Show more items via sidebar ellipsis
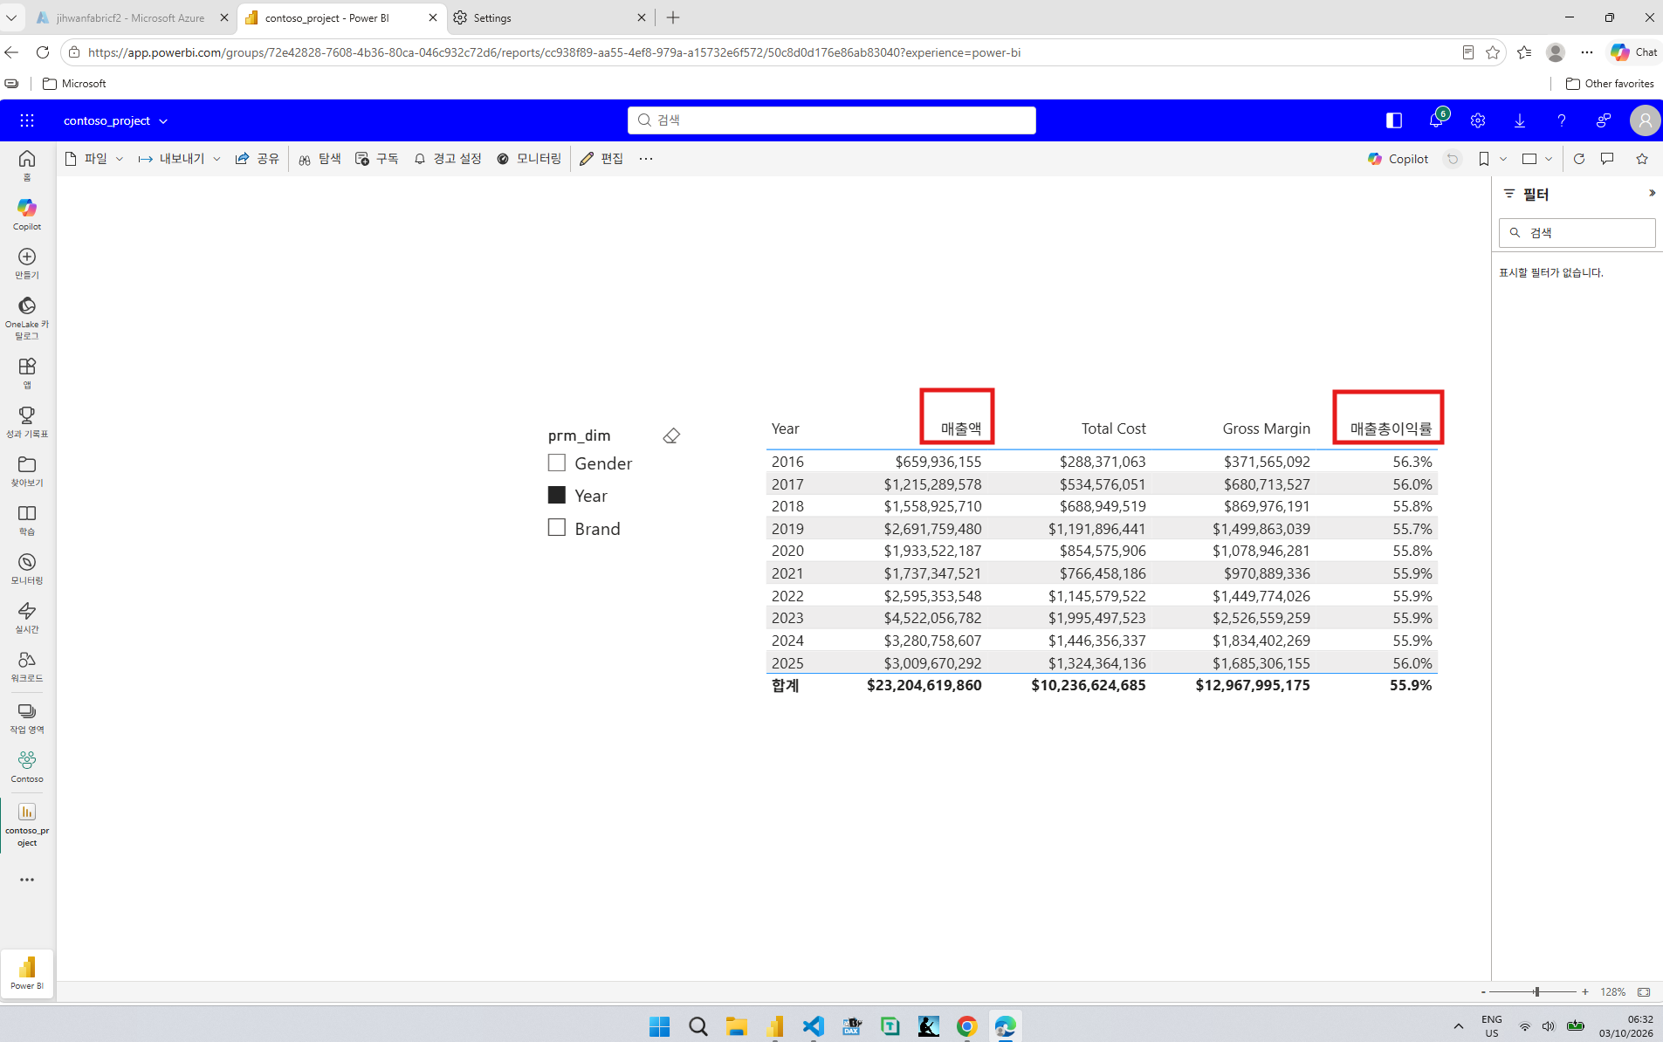Image resolution: width=1663 pixels, height=1042 pixels. point(27,880)
